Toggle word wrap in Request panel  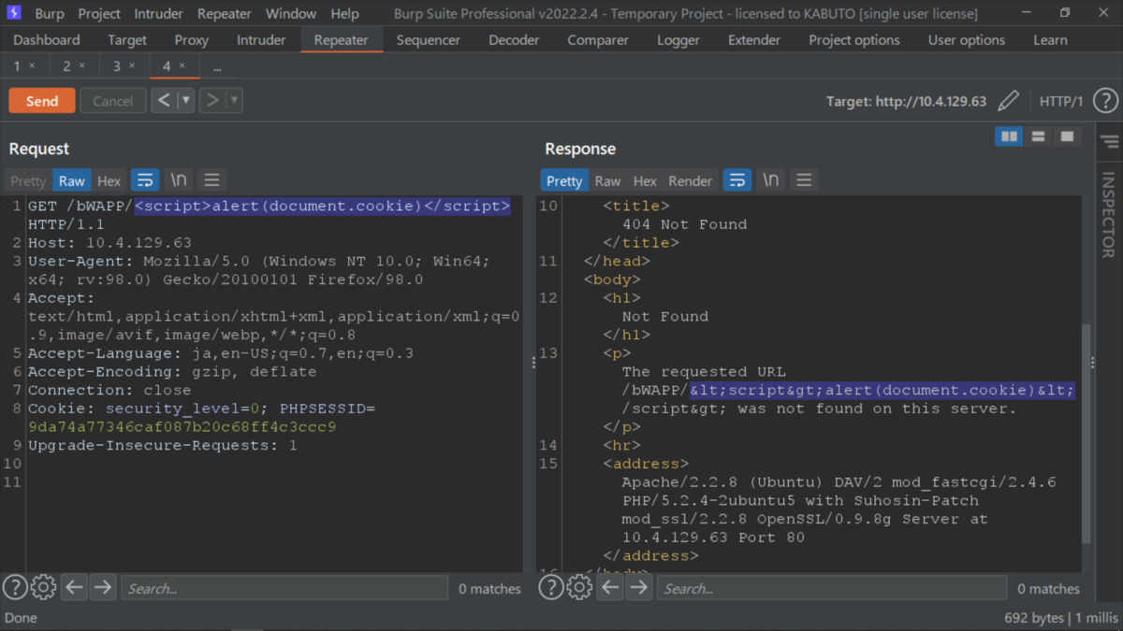point(145,179)
